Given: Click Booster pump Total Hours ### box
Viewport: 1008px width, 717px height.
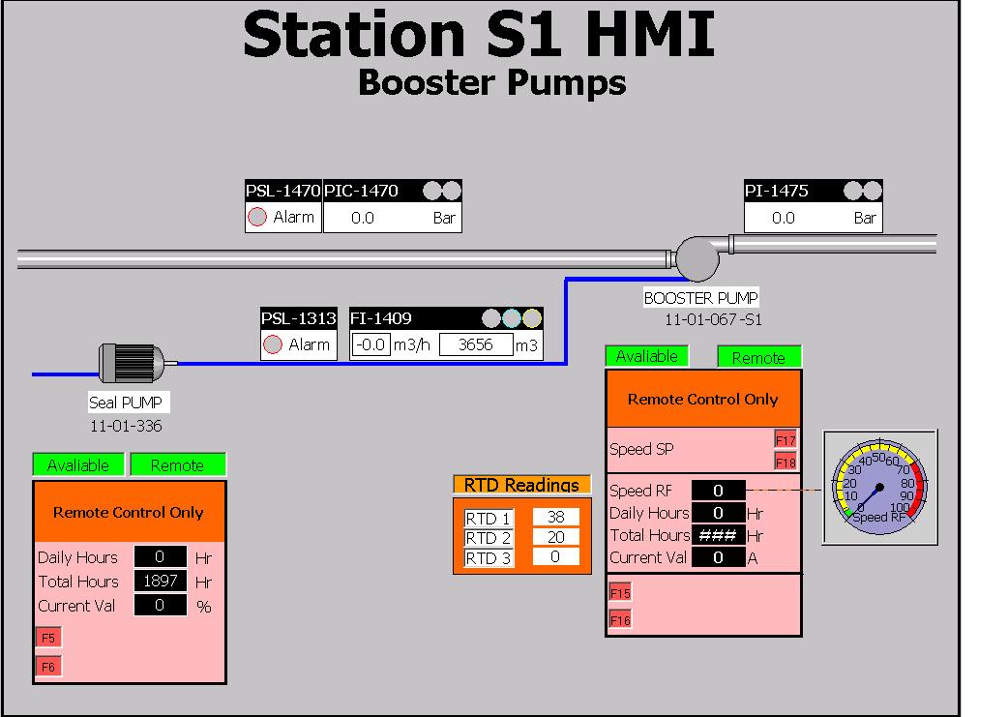Looking at the screenshot, I should pos(719,535).
